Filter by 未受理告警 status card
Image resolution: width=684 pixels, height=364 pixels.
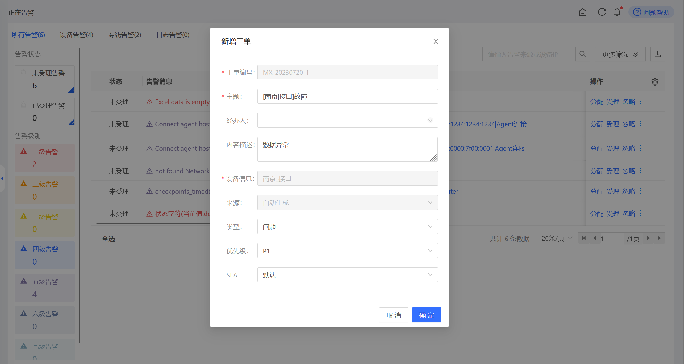coord(44,79)
